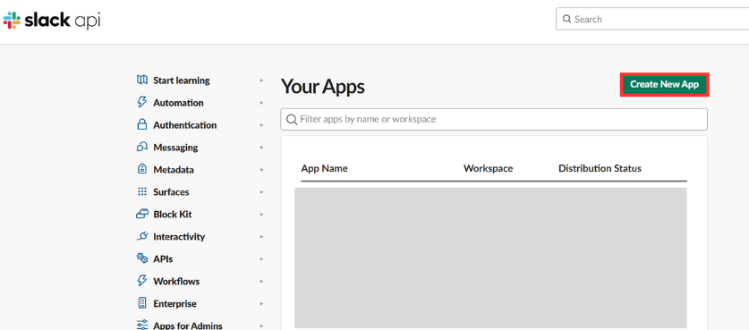Click the Slack API logo

(x=52, y=21)
